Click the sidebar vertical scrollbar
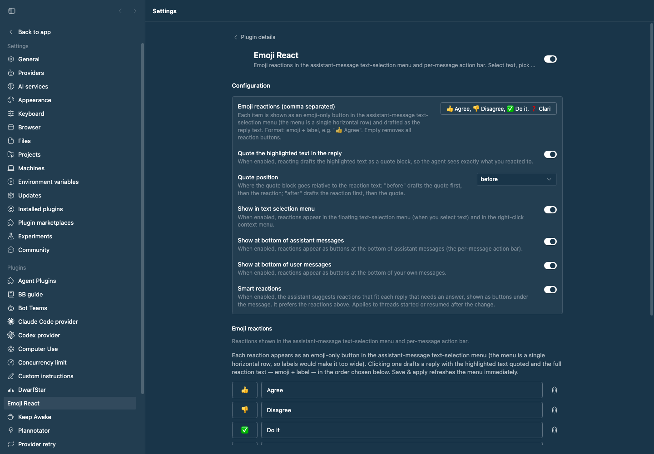 (x=143, y=218)
